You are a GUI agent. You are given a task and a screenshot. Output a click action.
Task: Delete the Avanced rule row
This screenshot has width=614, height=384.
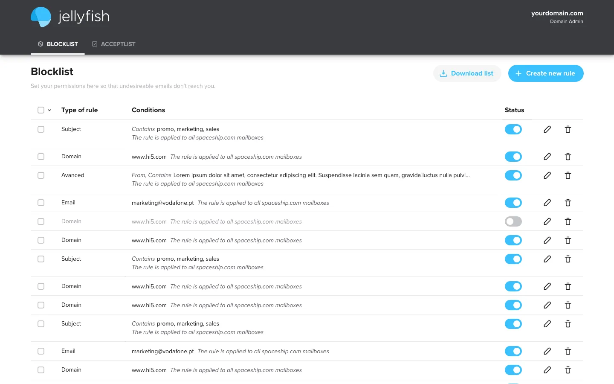click(568, 175)
